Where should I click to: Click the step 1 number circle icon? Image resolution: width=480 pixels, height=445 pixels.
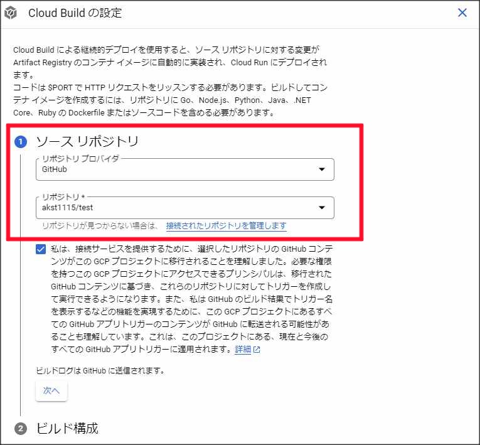pos(21,142)
